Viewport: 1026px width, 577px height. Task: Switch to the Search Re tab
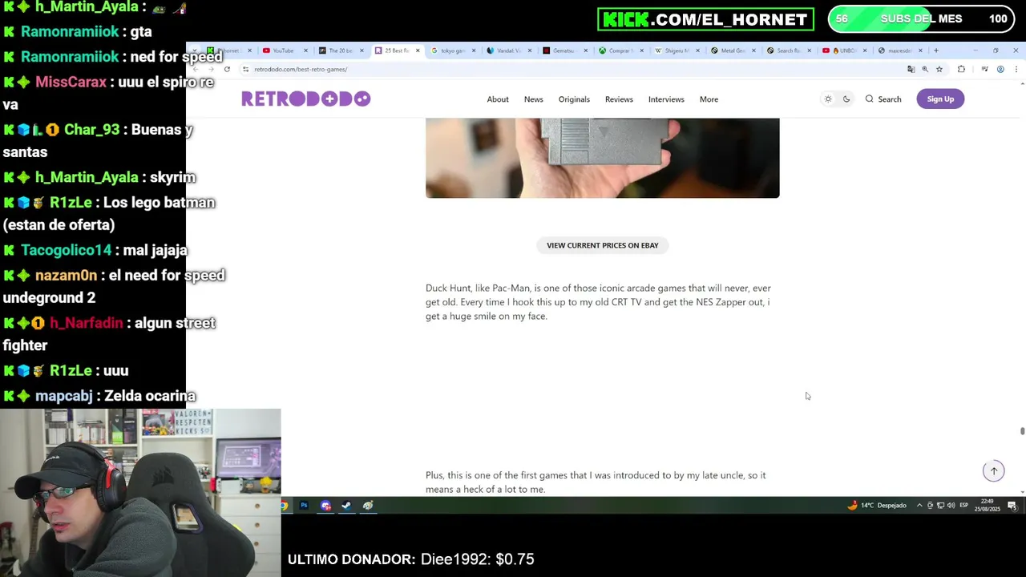pyautogui.click(x=788, y=50)
